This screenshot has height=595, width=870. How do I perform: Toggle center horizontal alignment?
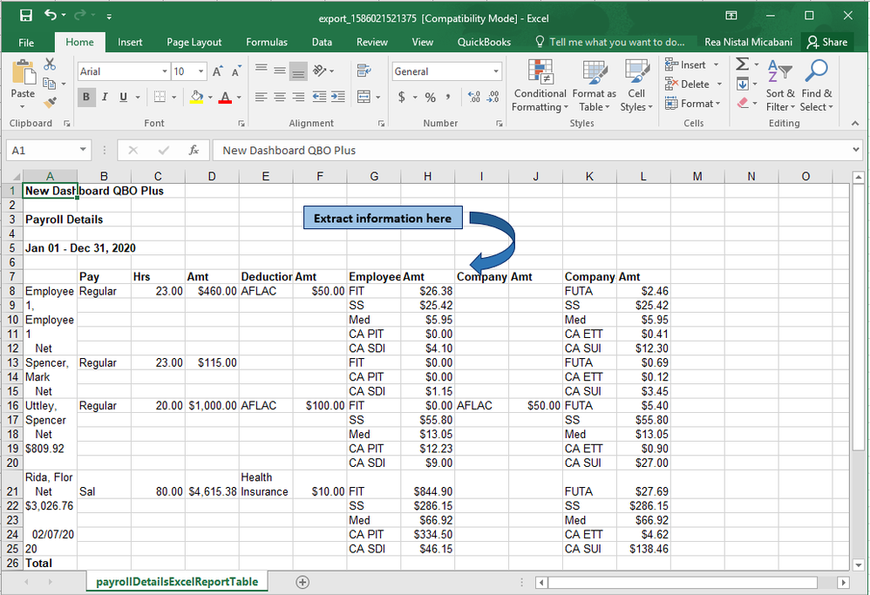point(280,98)
